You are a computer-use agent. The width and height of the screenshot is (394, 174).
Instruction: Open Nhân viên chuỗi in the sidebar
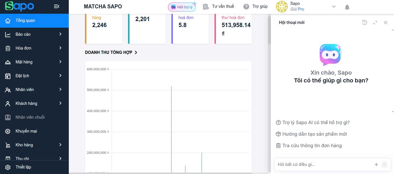tap(34, 117)
